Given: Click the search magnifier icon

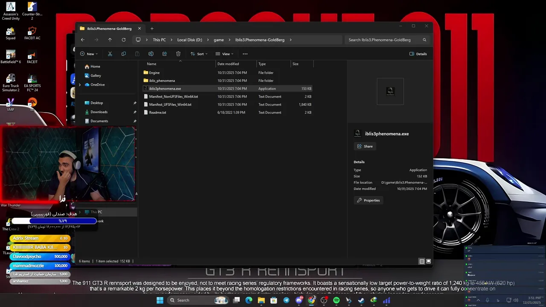Looking at the screenshot, I should [424, 40].
